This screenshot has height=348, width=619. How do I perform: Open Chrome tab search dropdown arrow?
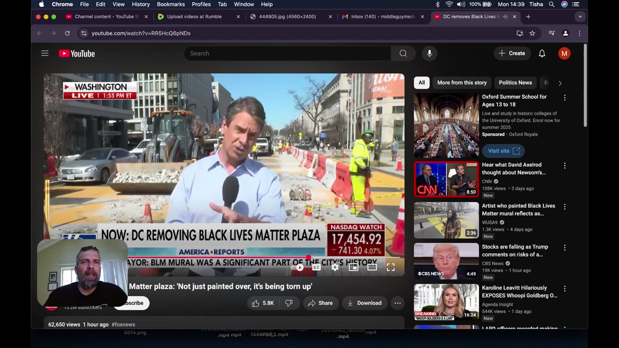580,16
